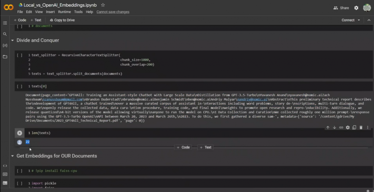
Task: Click the output avatar icon beside 22
Action: coord(20,142)
